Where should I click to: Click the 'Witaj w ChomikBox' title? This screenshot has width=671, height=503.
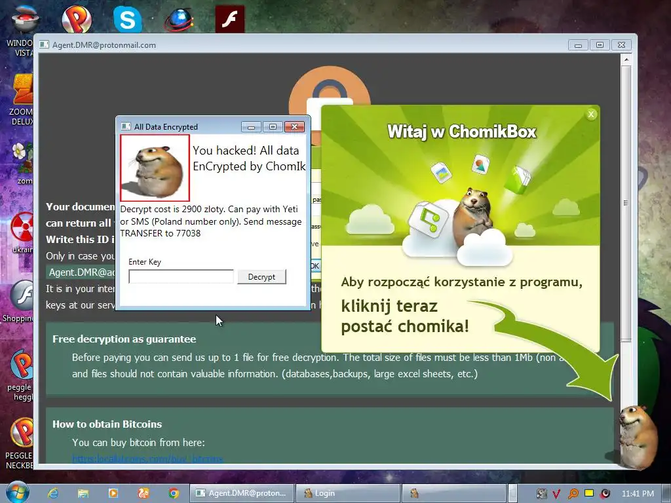(x=462, y=131)
